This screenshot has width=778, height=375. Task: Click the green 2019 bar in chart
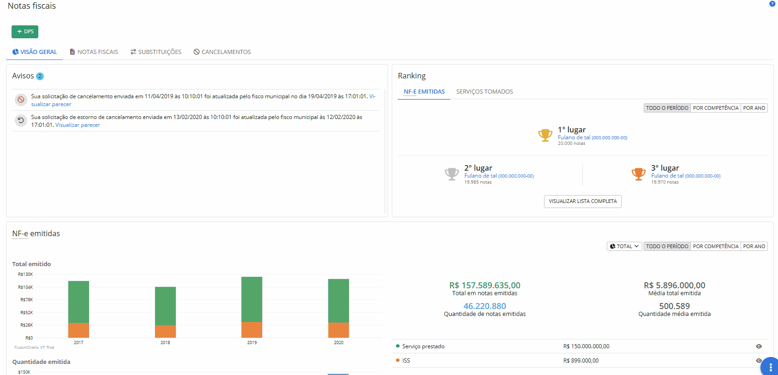click(251, 299)
